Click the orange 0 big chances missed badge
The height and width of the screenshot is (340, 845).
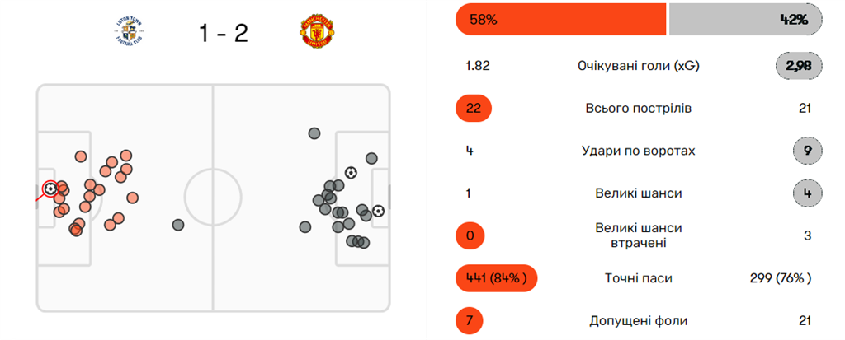(x=470, y=236)
